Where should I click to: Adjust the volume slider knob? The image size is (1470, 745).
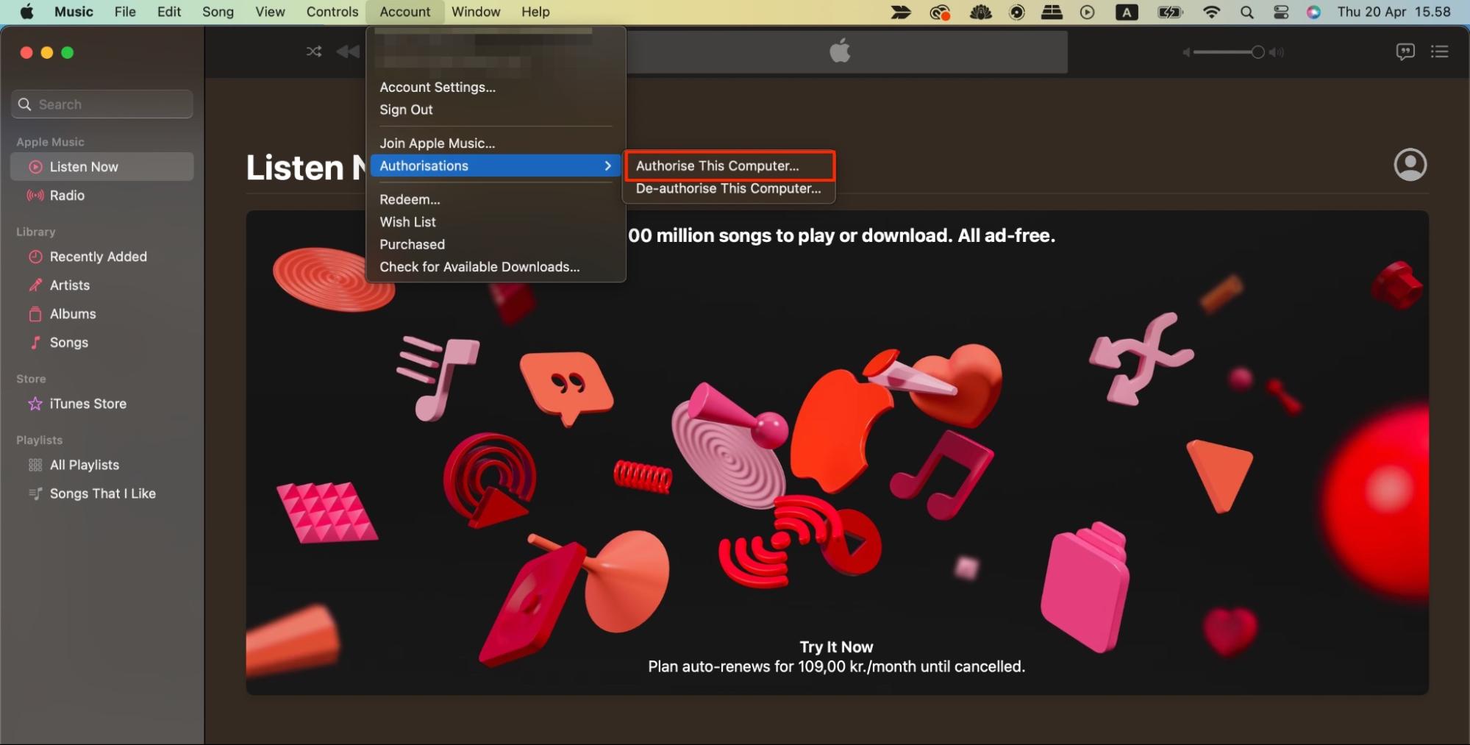(x=1258, y=52)
